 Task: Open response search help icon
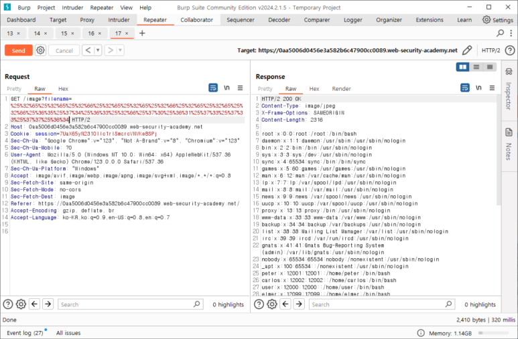pos(259,304)
